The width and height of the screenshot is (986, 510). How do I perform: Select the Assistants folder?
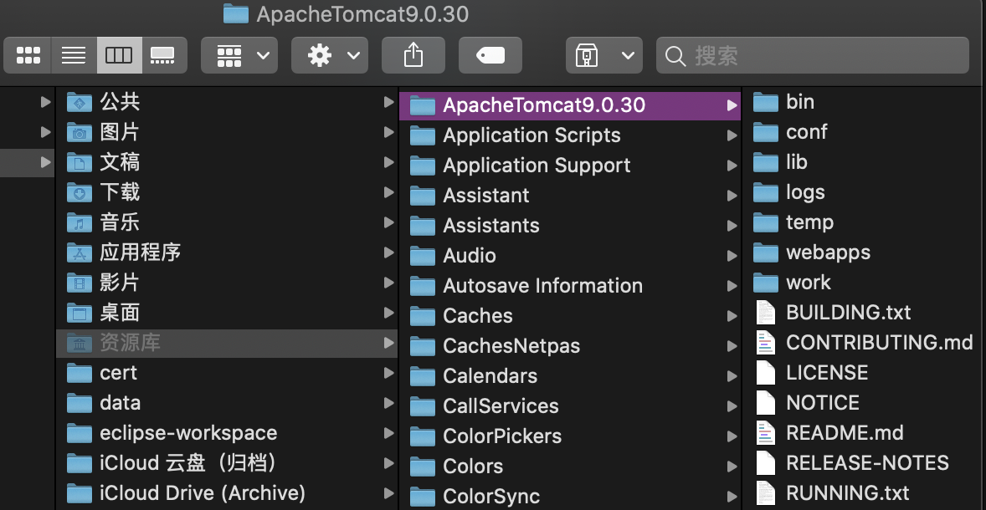[x=570, y=226]
